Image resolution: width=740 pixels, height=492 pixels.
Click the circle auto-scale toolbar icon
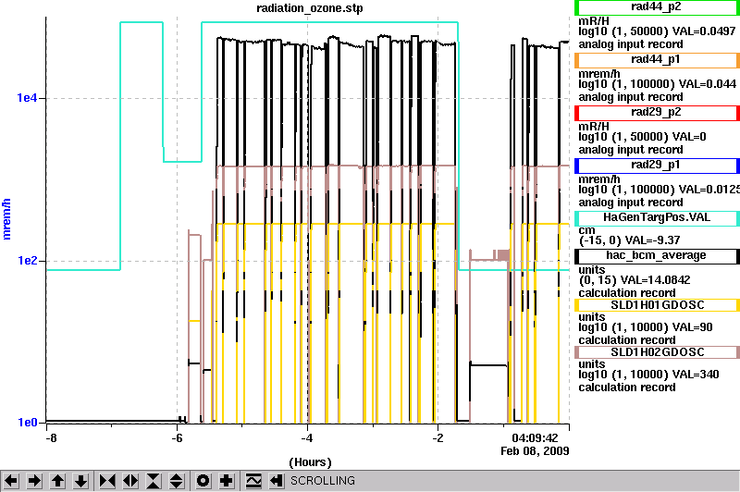[x=203, y=481]
